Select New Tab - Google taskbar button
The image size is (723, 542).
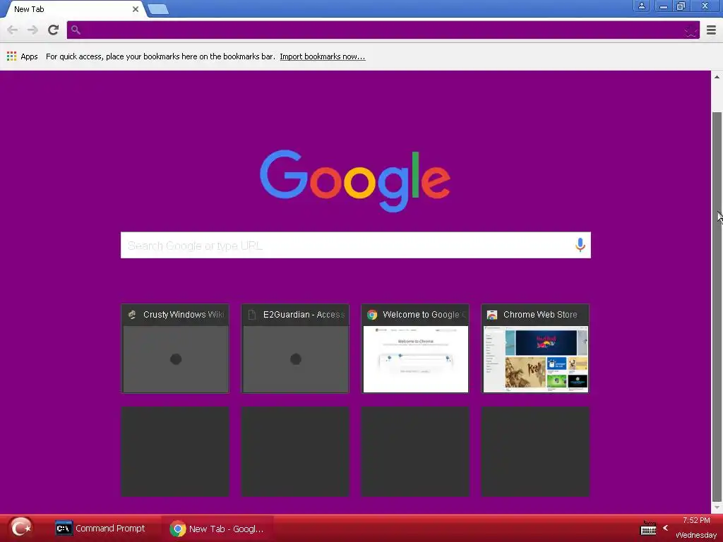[x=217, y=529]
